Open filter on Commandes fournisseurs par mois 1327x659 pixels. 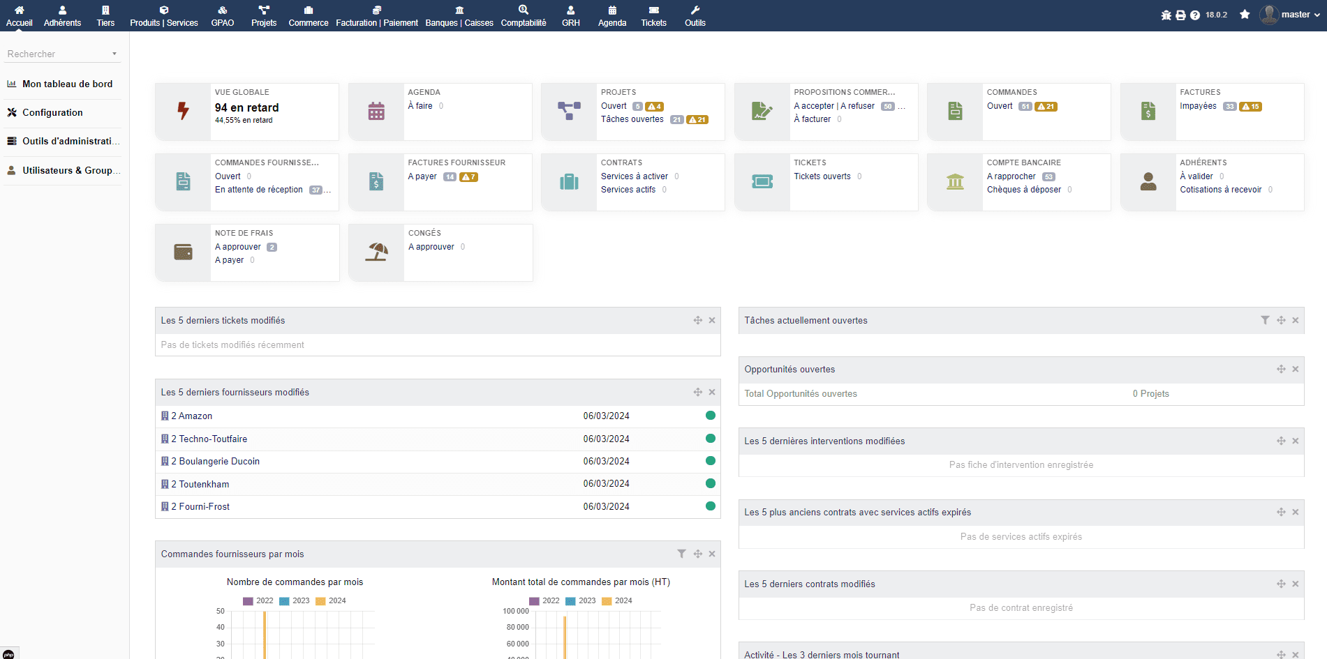click(x=681, y=554)
